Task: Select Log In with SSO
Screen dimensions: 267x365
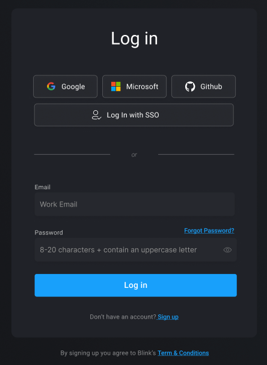Action: (x=134, y=115)
